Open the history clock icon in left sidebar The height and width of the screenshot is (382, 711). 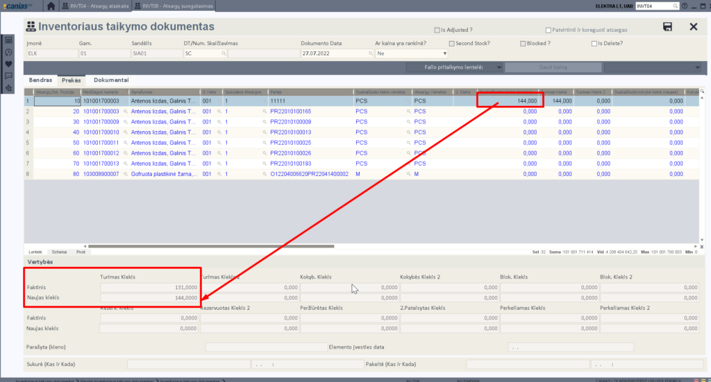click(8, 52)
